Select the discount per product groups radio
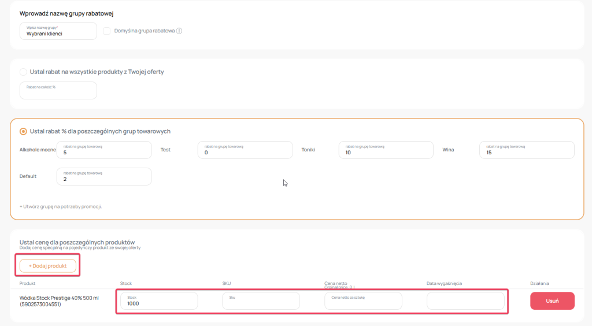 coord(23,131)
